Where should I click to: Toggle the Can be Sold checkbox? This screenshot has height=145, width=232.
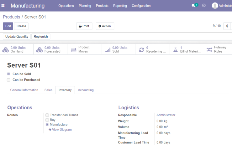(x=8, y=74)
